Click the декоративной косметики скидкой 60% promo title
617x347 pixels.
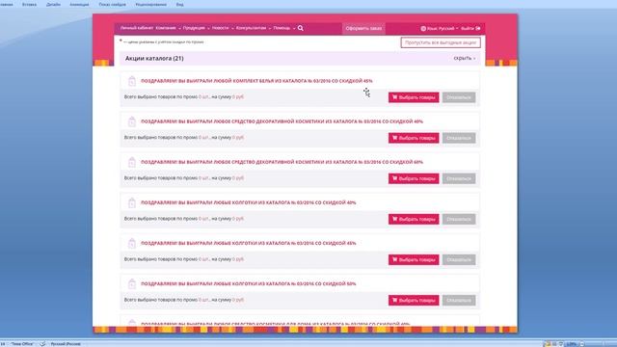click(282, 162)
